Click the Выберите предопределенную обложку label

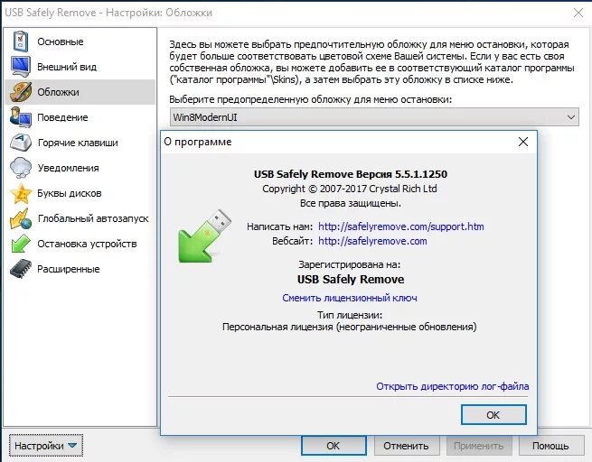[310, 99]
